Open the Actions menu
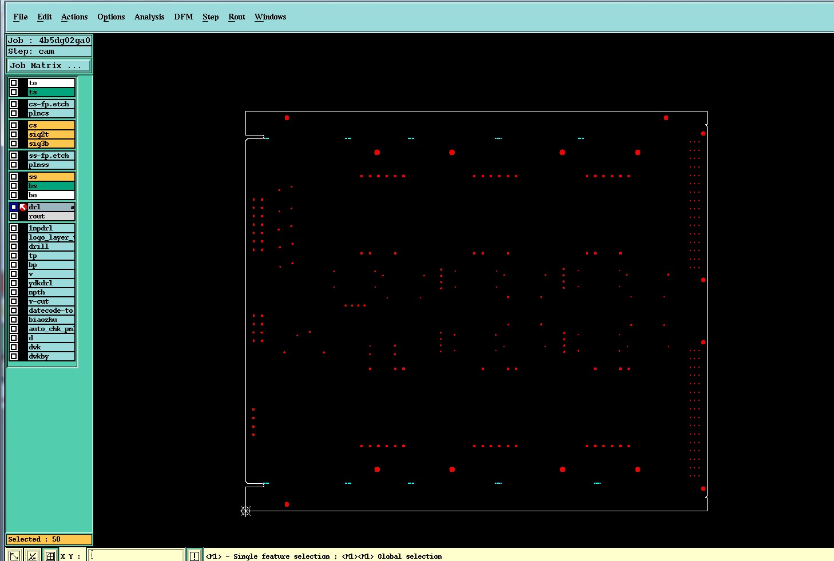This screenshot has width=834, height=561. pos(74,17)
